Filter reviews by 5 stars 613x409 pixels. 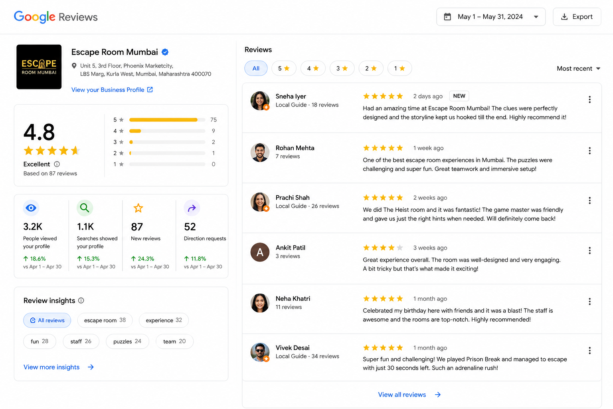pos(284,68)
